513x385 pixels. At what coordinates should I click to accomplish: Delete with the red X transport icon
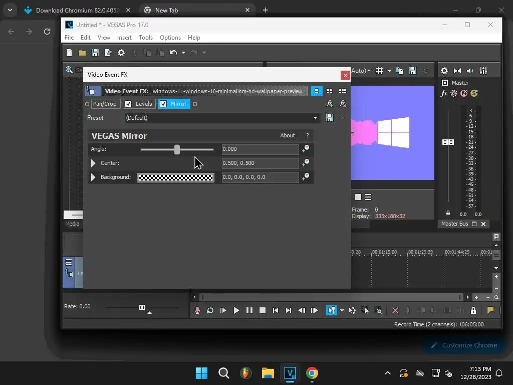tap(395, 310)
